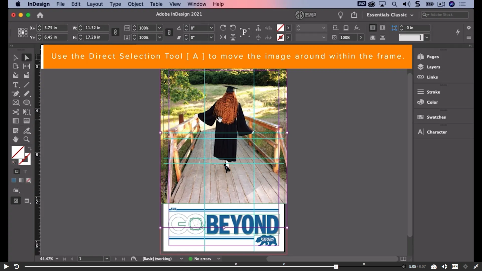This screenshot has width=482, height=271.
Task: Select the Scissors tool
Action: pos(16,112)
